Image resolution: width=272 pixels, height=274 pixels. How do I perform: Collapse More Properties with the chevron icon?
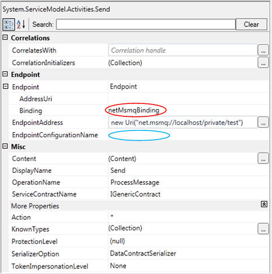pyautogui.click(x=264, y=204)
